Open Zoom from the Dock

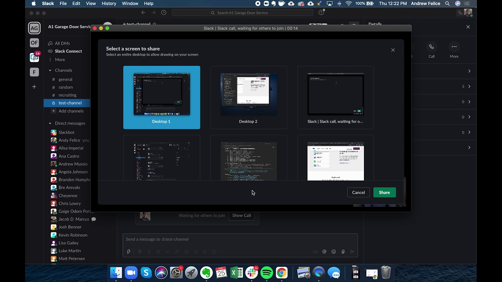(131, 273)
